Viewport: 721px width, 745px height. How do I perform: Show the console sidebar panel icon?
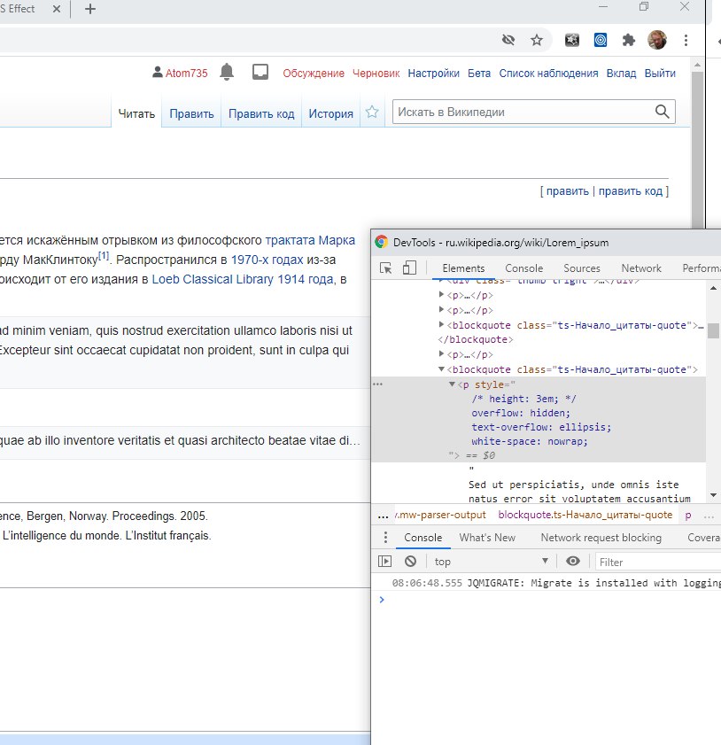[x=385, y=562]
